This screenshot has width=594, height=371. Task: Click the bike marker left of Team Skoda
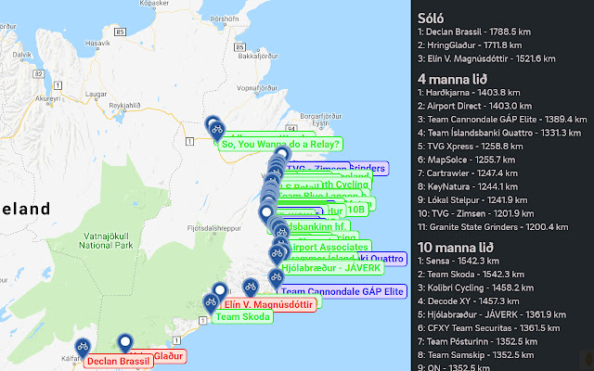[x=211, y=303]
